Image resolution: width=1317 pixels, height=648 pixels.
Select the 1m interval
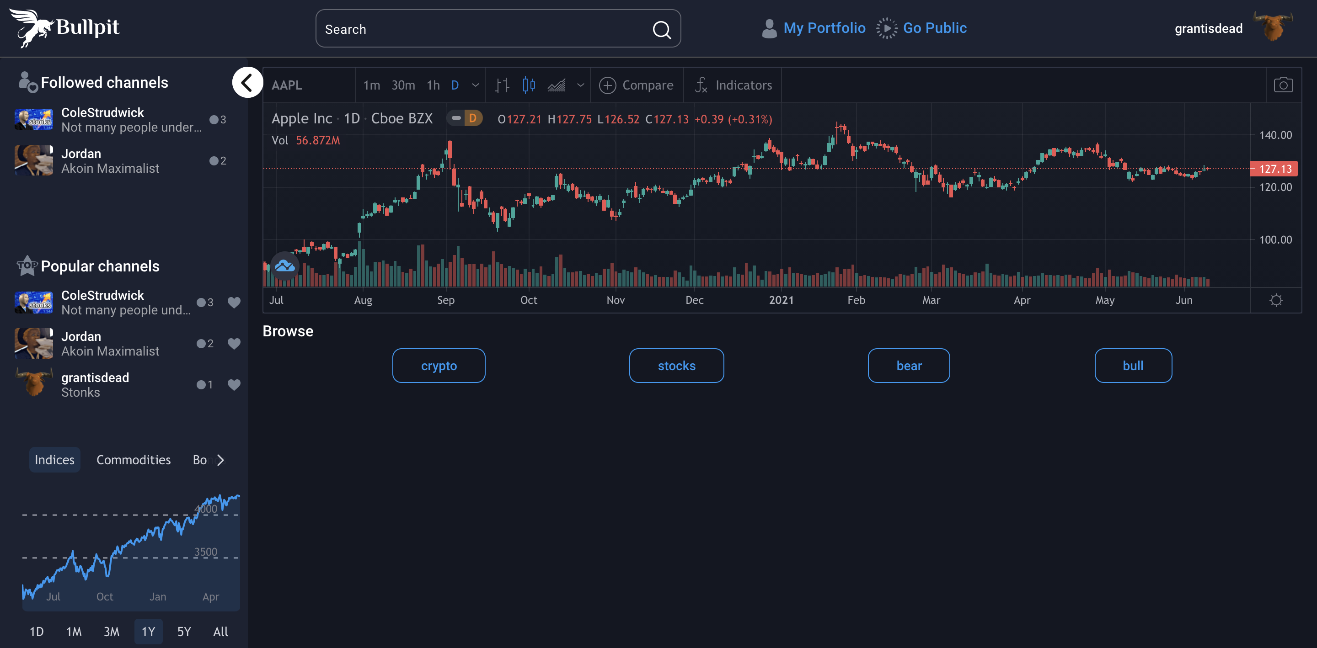[x=372, y=85]
